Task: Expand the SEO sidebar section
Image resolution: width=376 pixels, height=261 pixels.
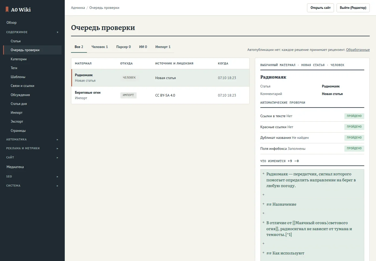Action: coord(32,177)
